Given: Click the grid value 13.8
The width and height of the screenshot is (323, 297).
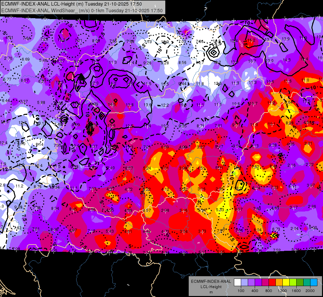Looking at the screenshot, I should tap(130, 105).
